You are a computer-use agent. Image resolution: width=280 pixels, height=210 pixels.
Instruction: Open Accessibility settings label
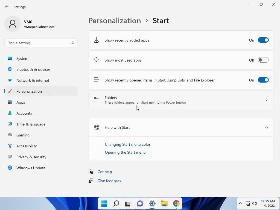click(27, 146)
